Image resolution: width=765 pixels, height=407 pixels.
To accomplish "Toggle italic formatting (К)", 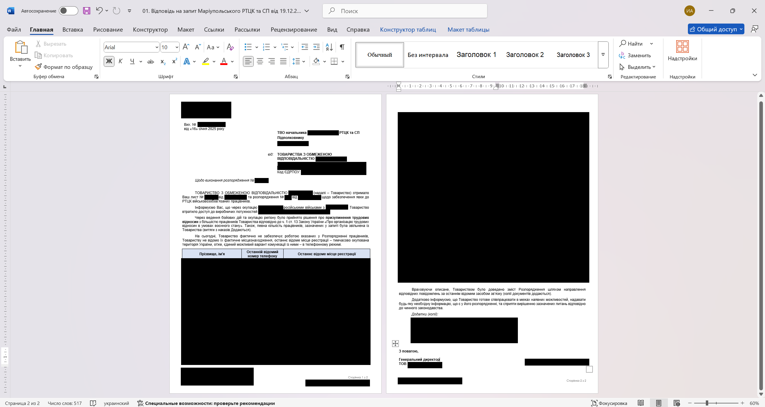I will (120, 61).
